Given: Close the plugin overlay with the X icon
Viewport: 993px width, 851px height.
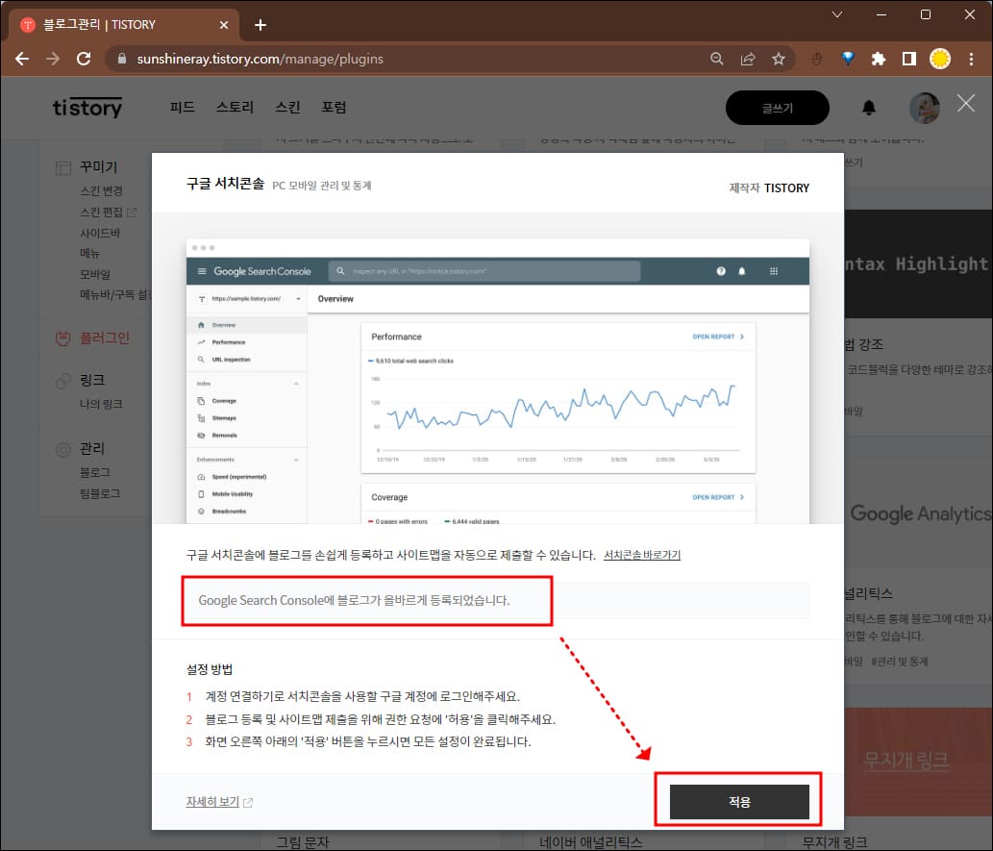Looking at the screenshot, I should 966,103.
